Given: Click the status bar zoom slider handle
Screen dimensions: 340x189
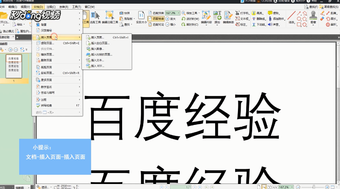Looking at the screenshot, I should pyautogui.click(x=313, y=187).
